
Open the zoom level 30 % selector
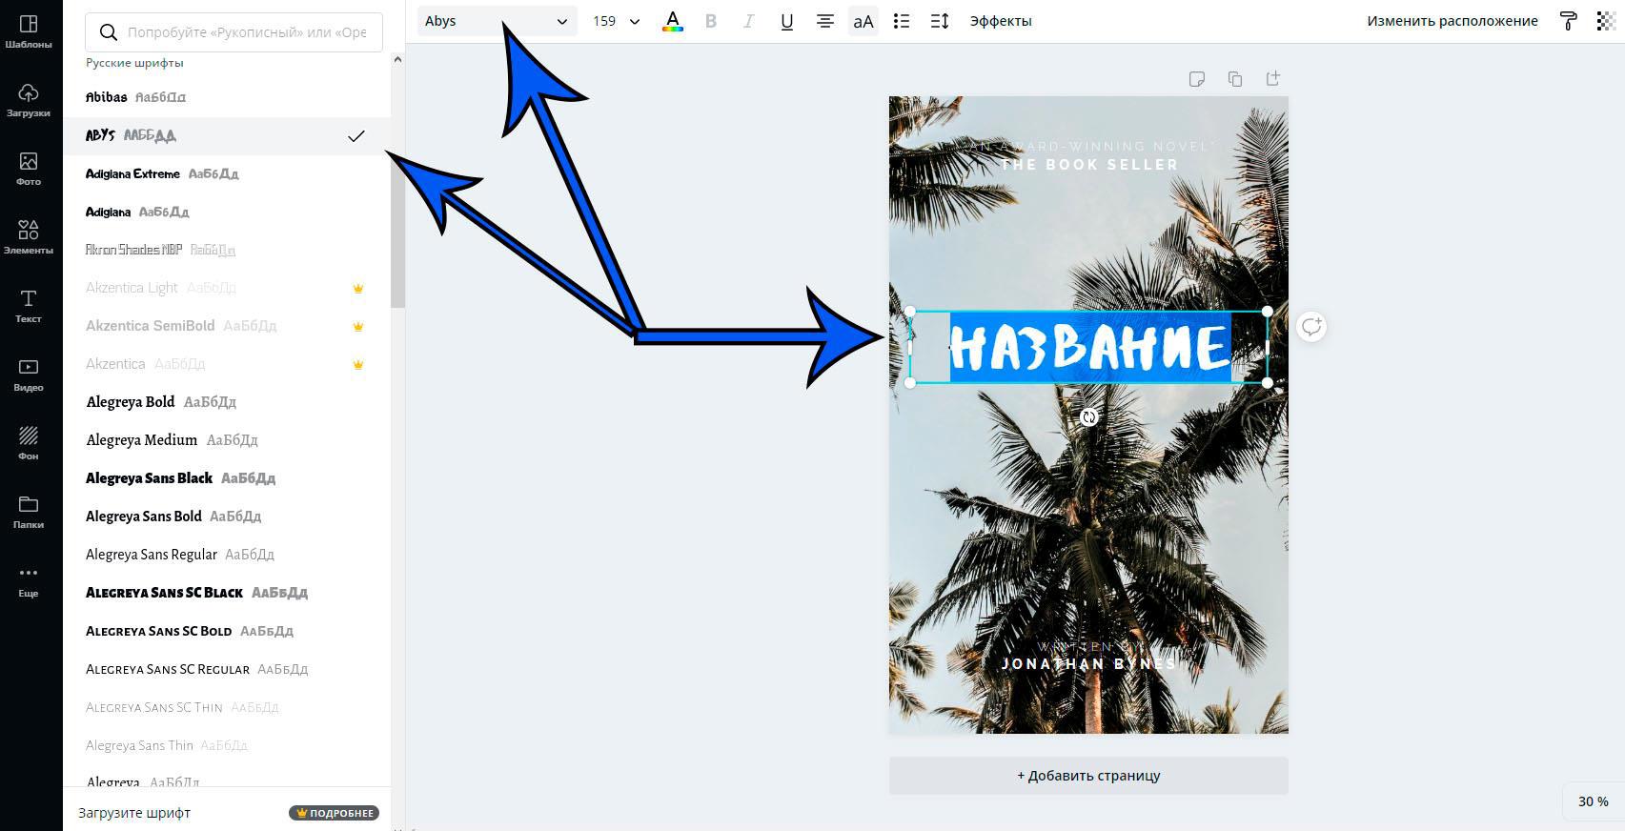(x=1593, y=801)
